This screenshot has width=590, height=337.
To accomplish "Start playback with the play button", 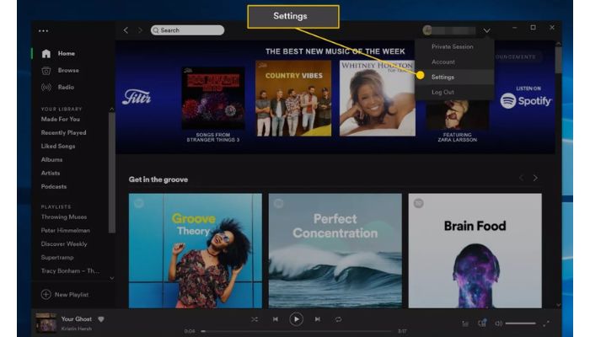I will pyautogui.click(x=296, y=319).
